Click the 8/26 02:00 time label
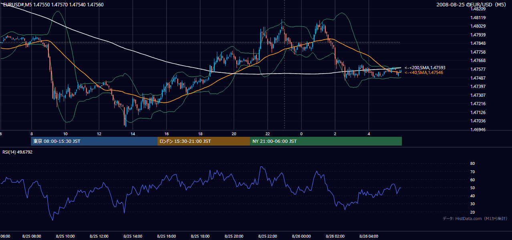Image resolution: width=512 pixels, height=240 pixels. click(x=335, y=236)
